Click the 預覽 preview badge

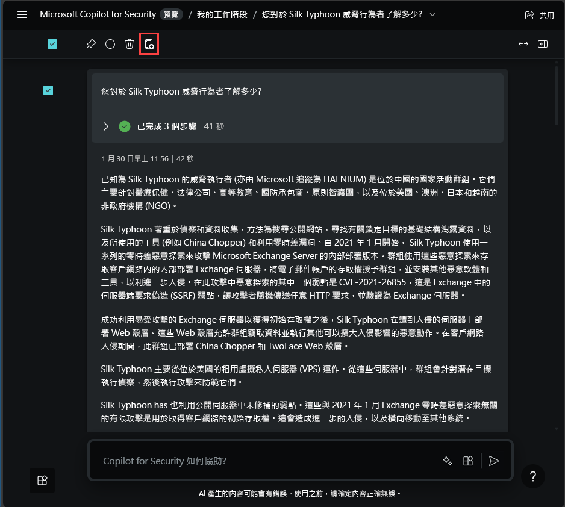pos(171,15)
